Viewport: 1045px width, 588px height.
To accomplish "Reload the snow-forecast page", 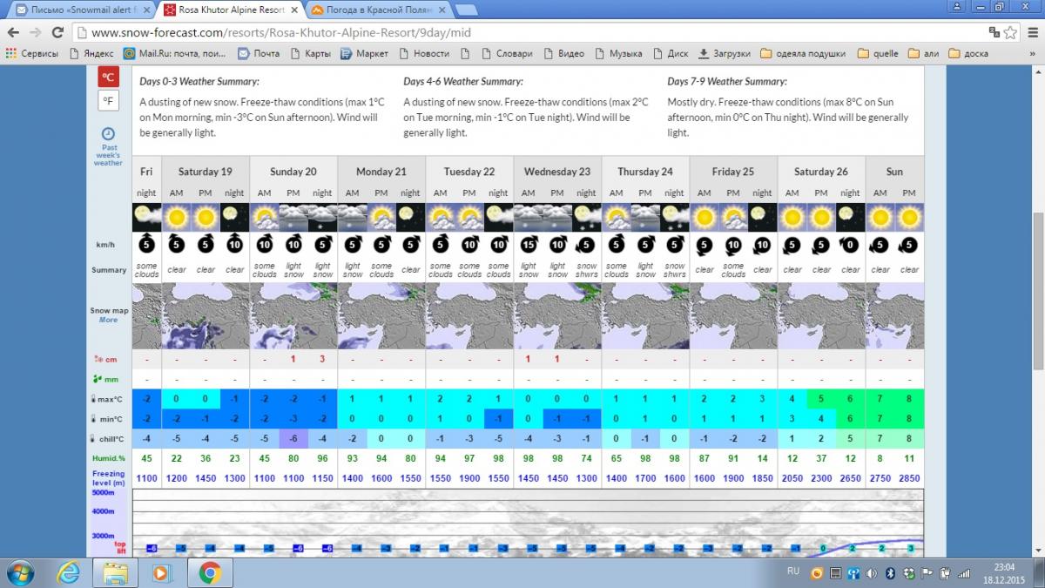I will pyautogui.click(x=58, y=32).
